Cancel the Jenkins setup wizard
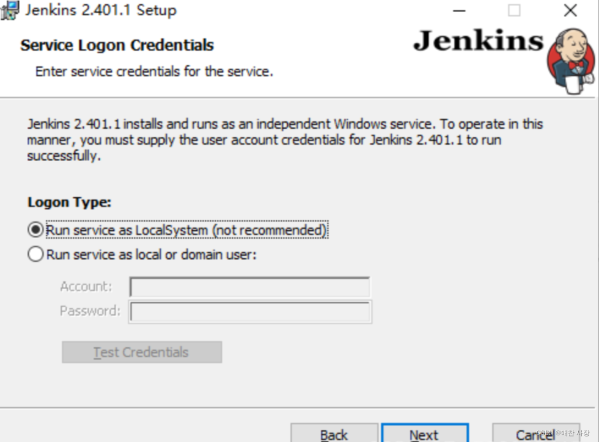Screen dimensions: 599x442 click(533, 433)
